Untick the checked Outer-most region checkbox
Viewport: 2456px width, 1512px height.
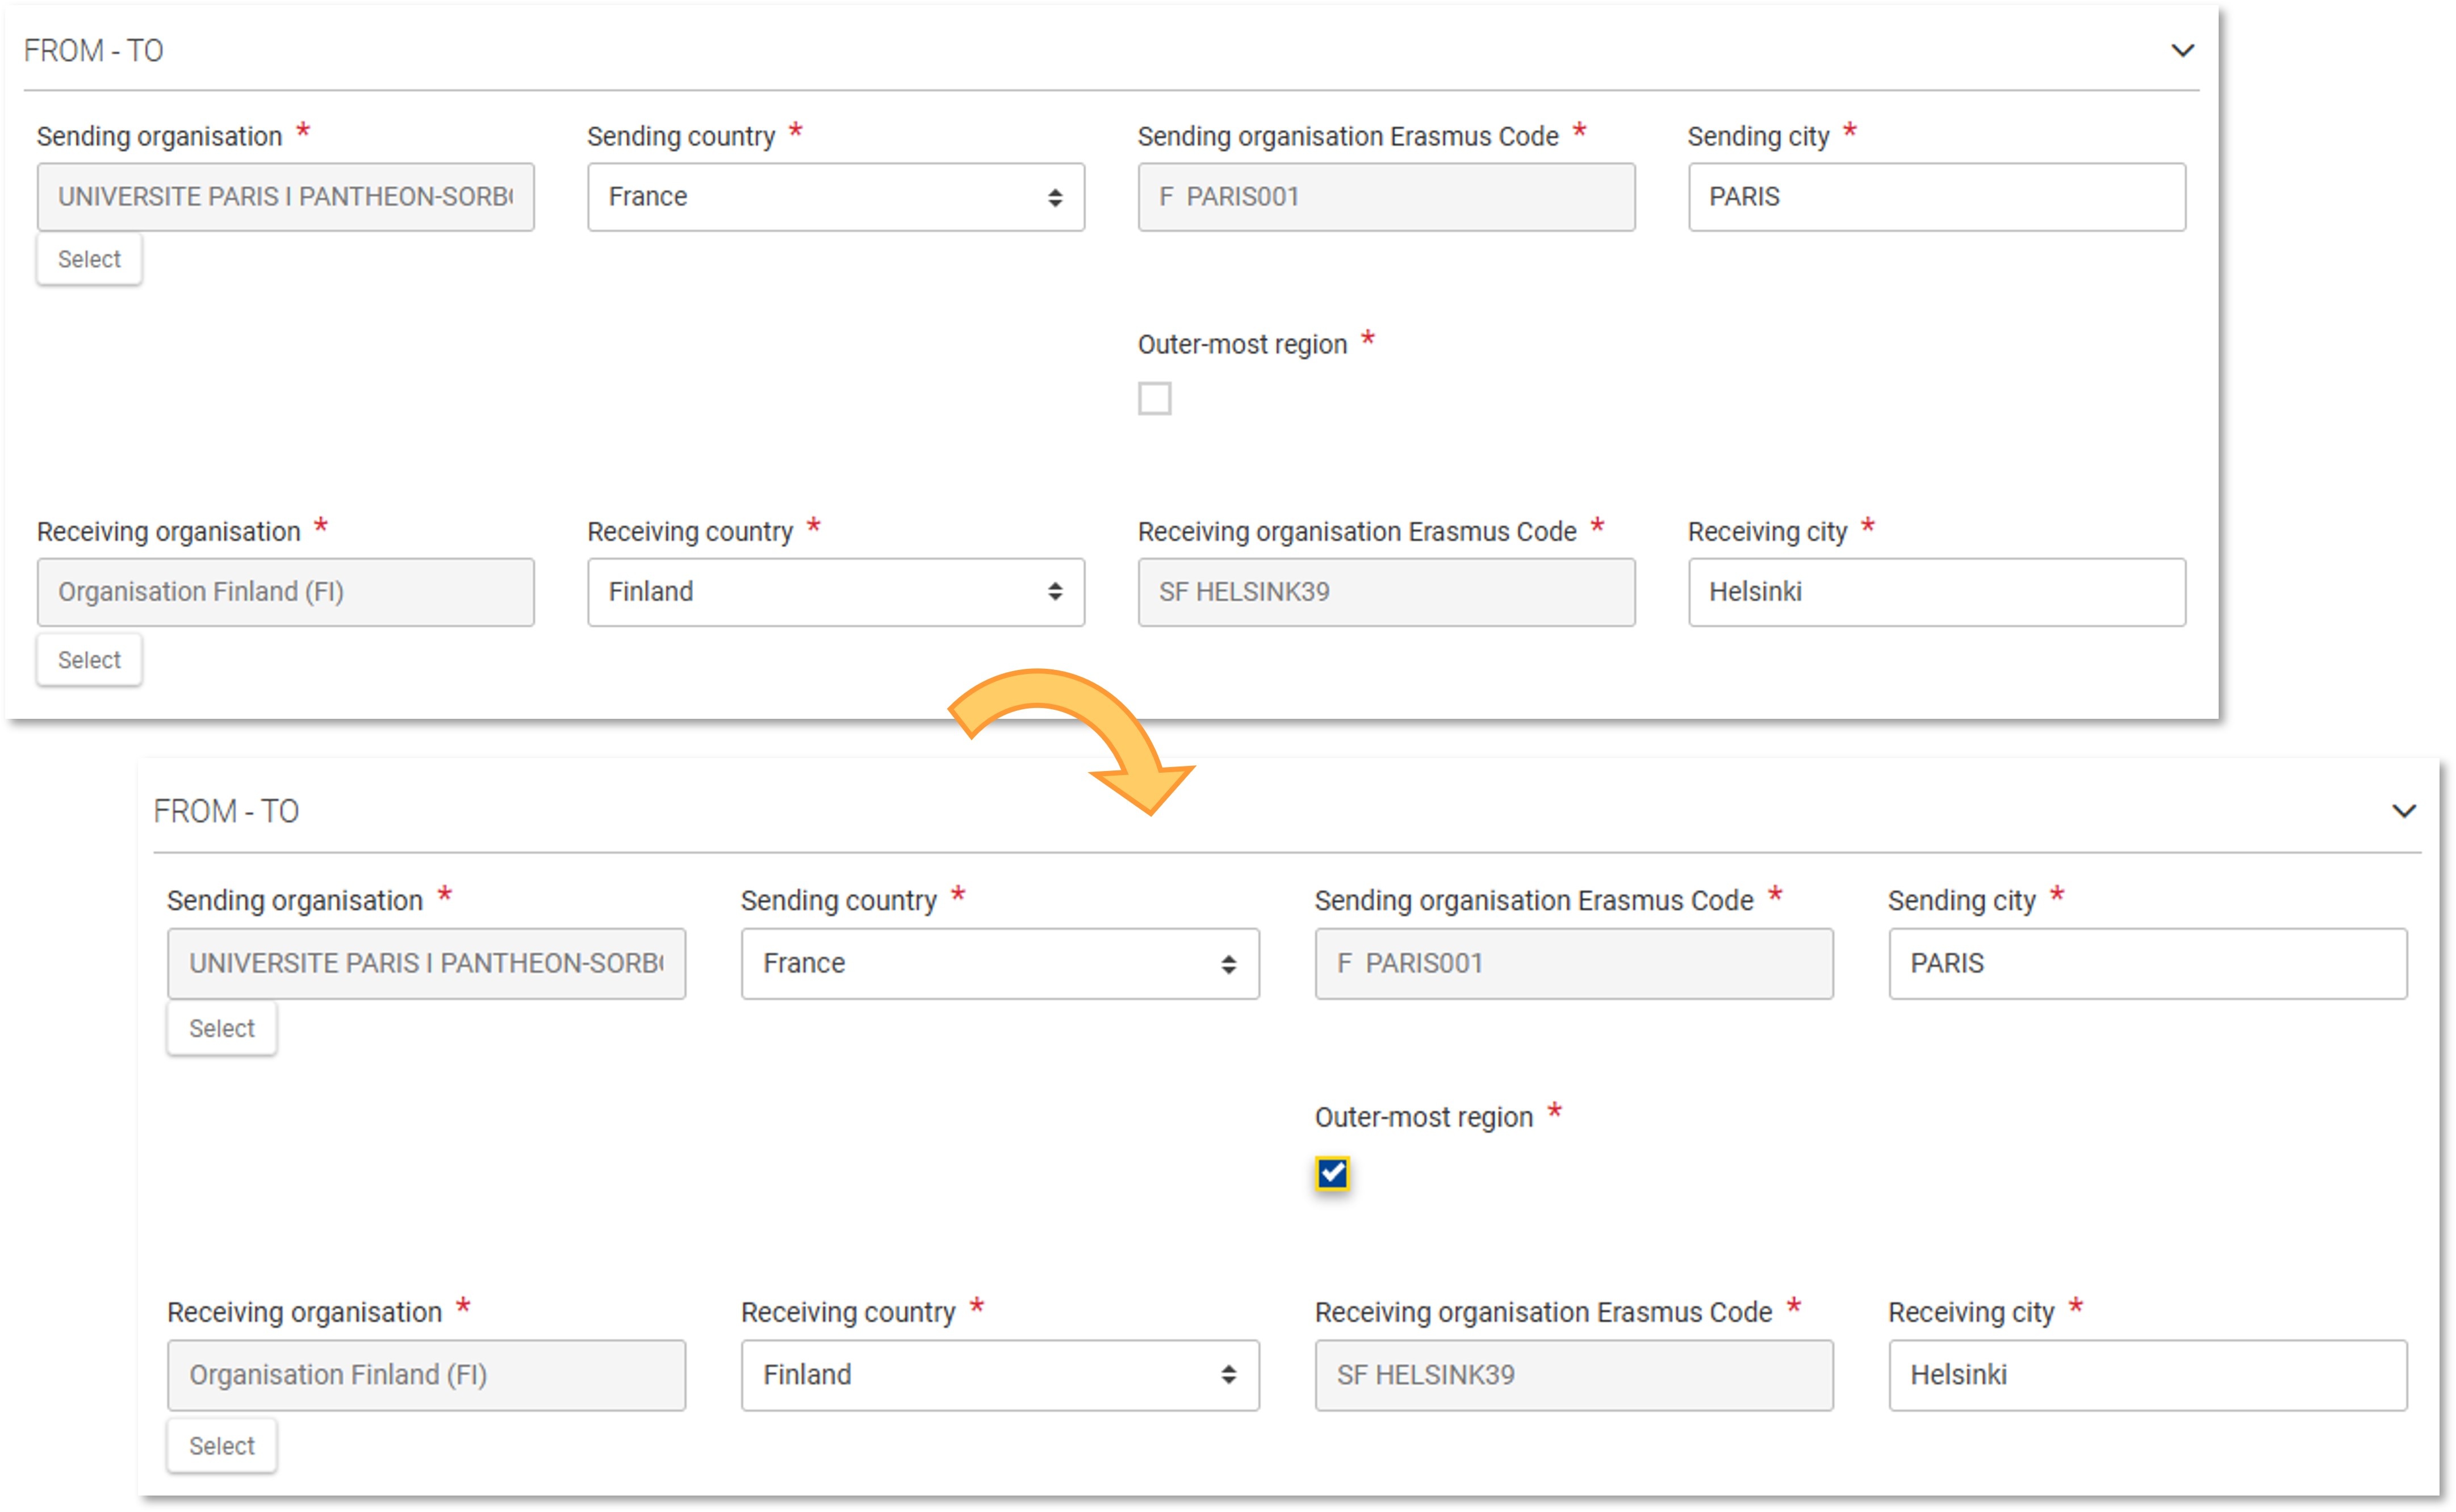1332,1173
